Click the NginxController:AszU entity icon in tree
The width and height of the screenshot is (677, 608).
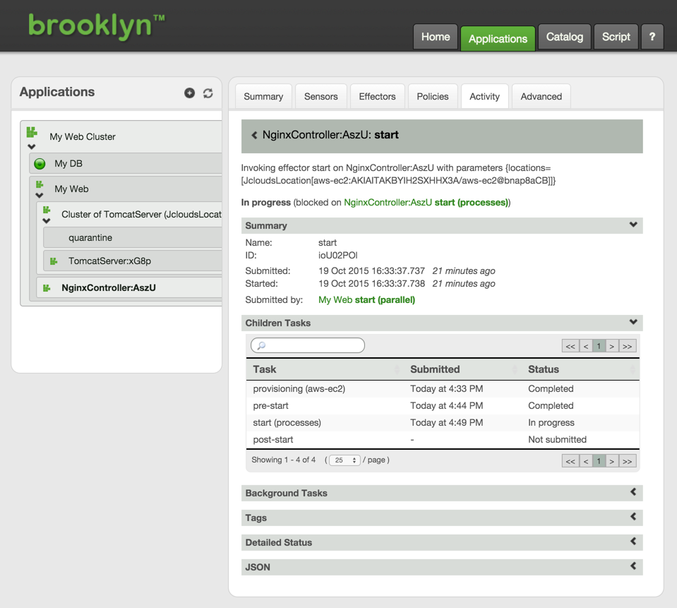(x=47, y=288)
